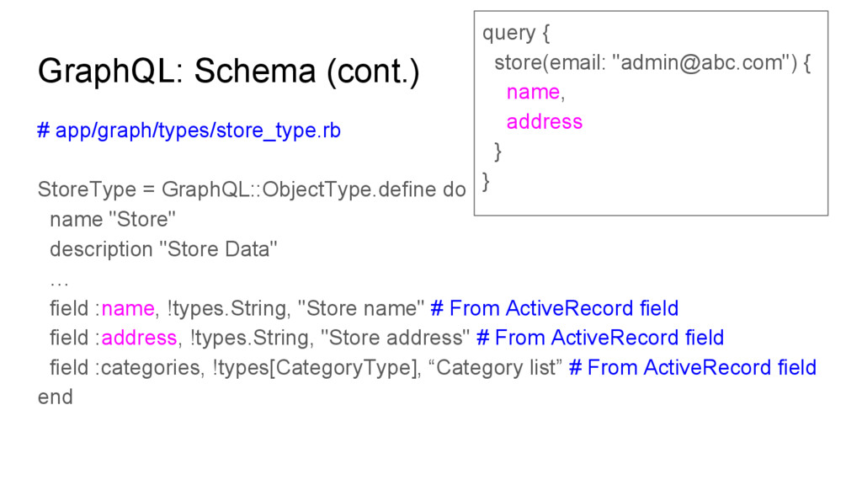Click the last closing brace in query box
This screenshot has height=485, width=862.
(x=486, y=181)
